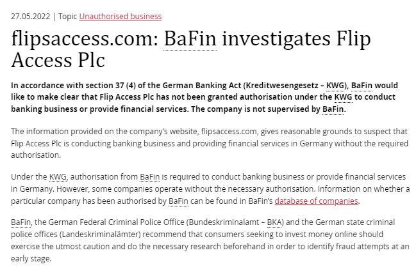The height and width of the screenshot is (278, 416).
Task: Follow the database of companies link
Action: coord(316,201)
